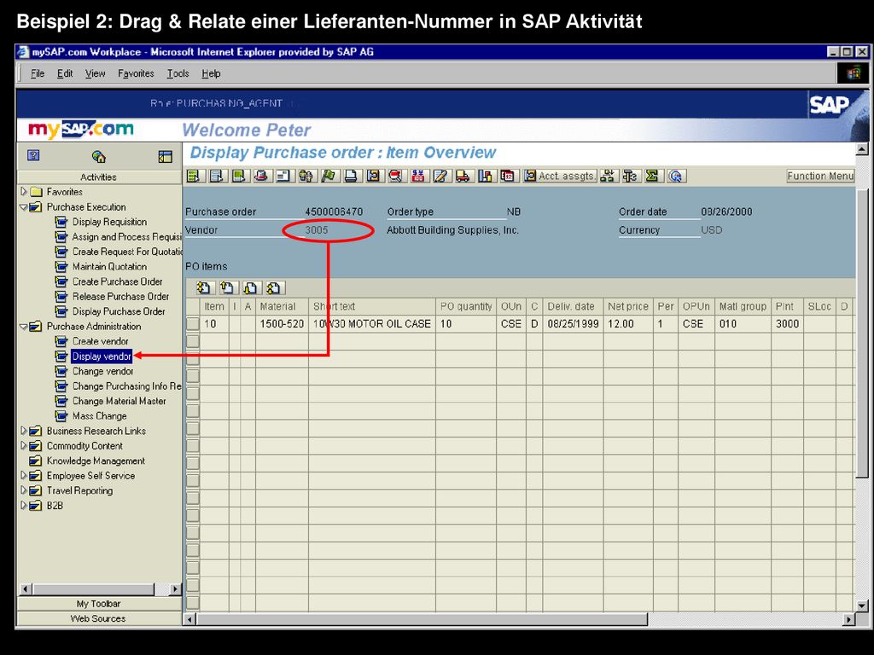Expand the Travel Reporting folder

[x=23, y=490]
